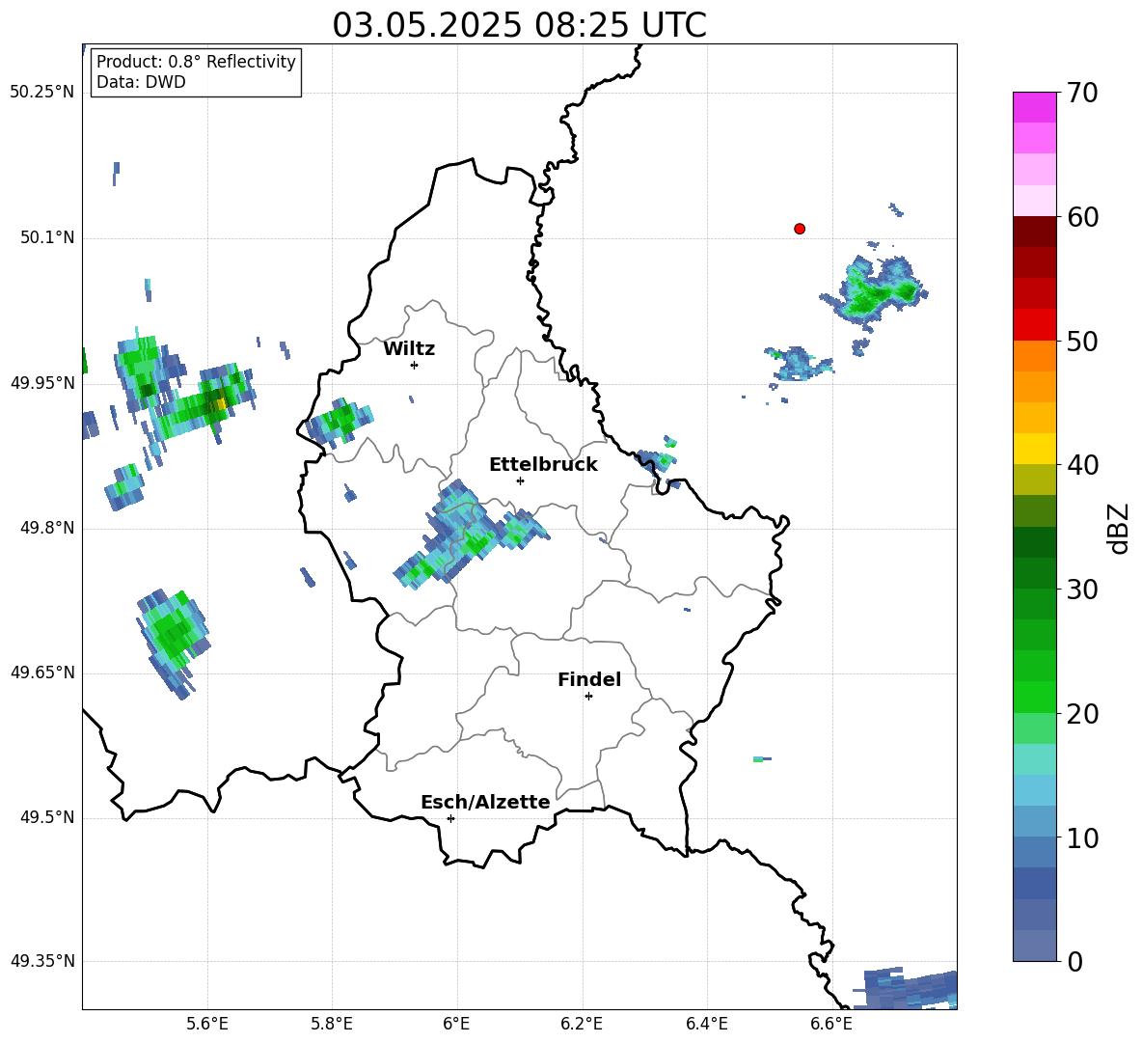This screenshot has height=1043, width=1142.
Task: Click the colorbar 70 tick label
Action: 1082,93
